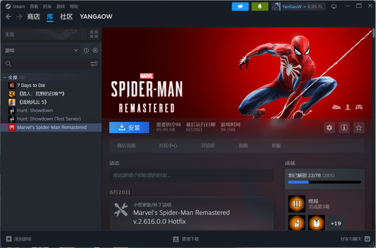Open the 帮助 menu

coord(74,7)
